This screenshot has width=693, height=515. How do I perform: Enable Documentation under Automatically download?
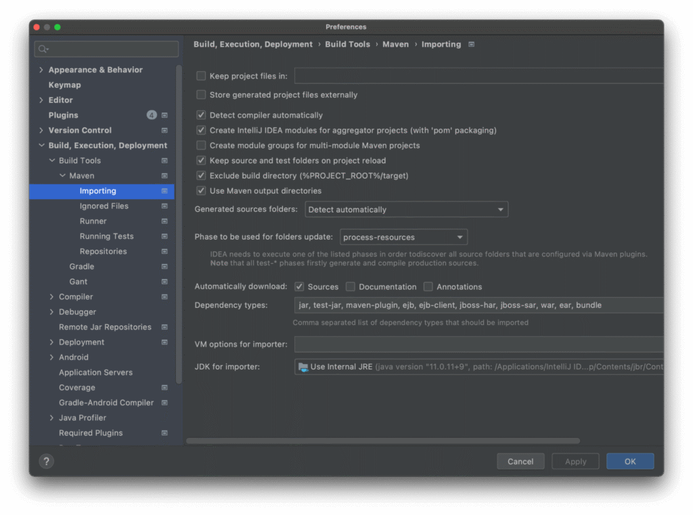[350, 286]
